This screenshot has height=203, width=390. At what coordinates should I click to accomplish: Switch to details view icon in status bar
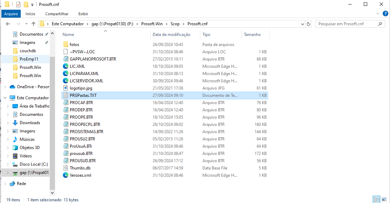pyautogui.click(x=377, y=200)
